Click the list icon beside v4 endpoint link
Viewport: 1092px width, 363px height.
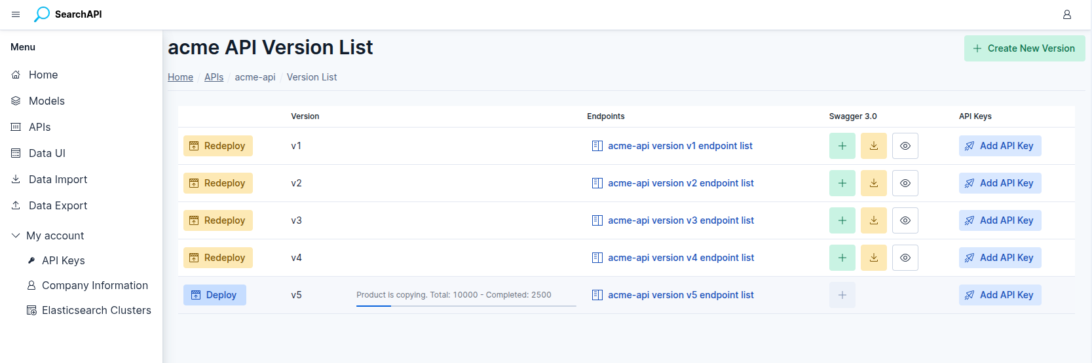(x=597, y=258)
